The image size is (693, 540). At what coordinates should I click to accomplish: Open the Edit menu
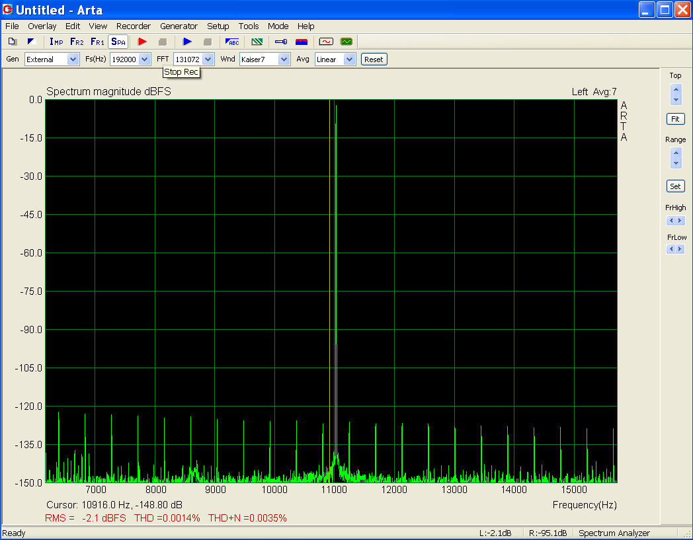coord(73,26)
